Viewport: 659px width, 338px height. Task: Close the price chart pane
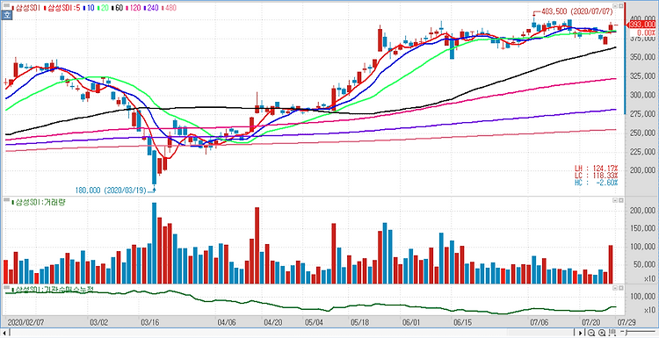pos(620,6)
